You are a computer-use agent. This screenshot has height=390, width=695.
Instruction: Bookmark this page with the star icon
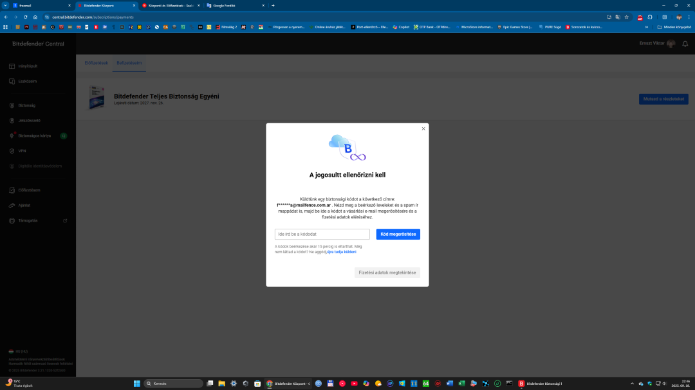626,17
